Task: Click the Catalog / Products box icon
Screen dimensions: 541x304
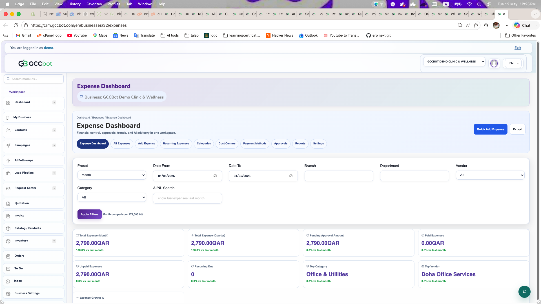Action: pos(8,229)
